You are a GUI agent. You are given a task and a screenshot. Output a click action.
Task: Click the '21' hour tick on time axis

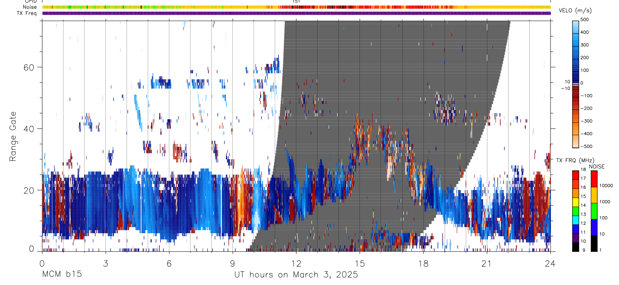click(x=486, y=263)
